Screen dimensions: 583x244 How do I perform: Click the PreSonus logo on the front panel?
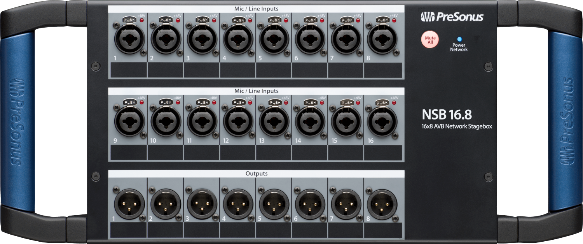[452, 17]
